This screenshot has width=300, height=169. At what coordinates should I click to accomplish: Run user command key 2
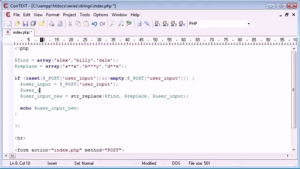(x=165, y=23)
